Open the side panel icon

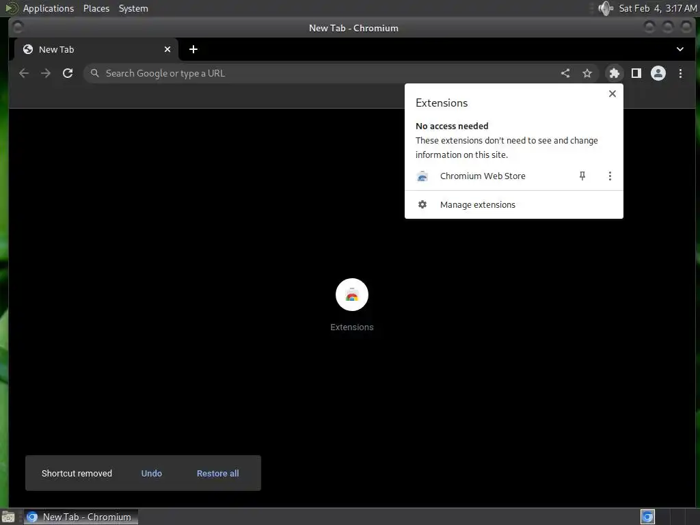click(636, 73)
